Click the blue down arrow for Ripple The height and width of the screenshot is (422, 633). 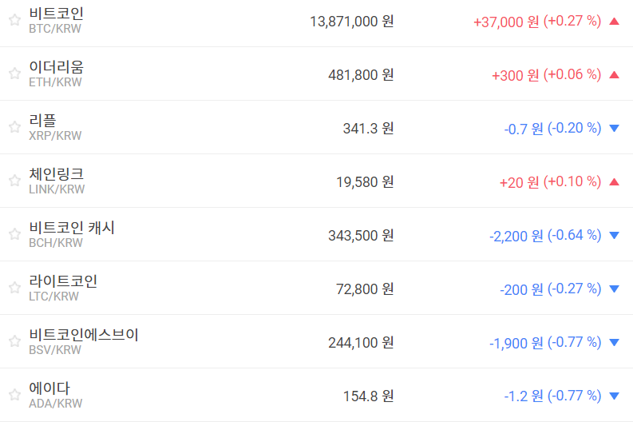[614, 128]
